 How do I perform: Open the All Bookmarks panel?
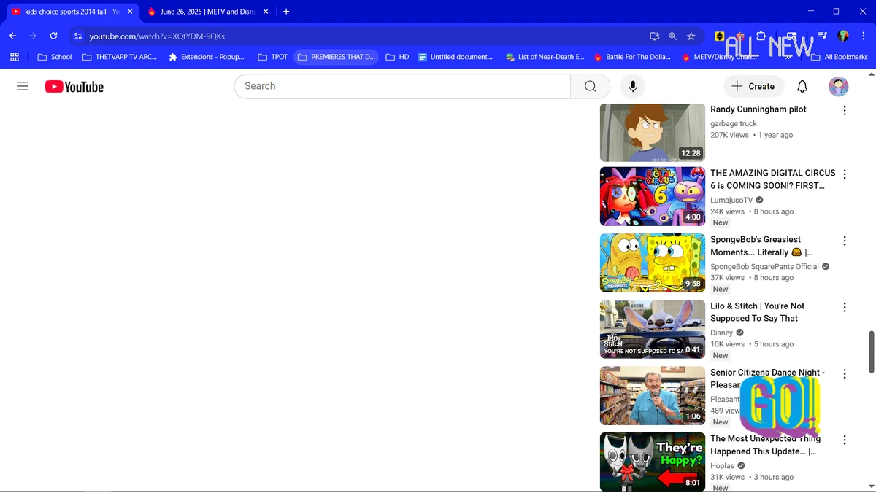839,56
